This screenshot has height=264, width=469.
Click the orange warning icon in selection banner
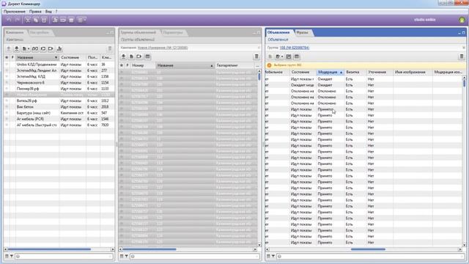(269, 65)
